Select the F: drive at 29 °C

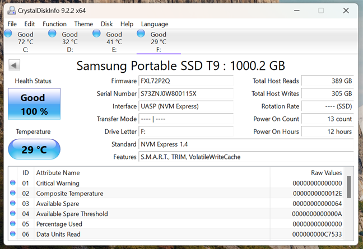click(x=159, y=42)
